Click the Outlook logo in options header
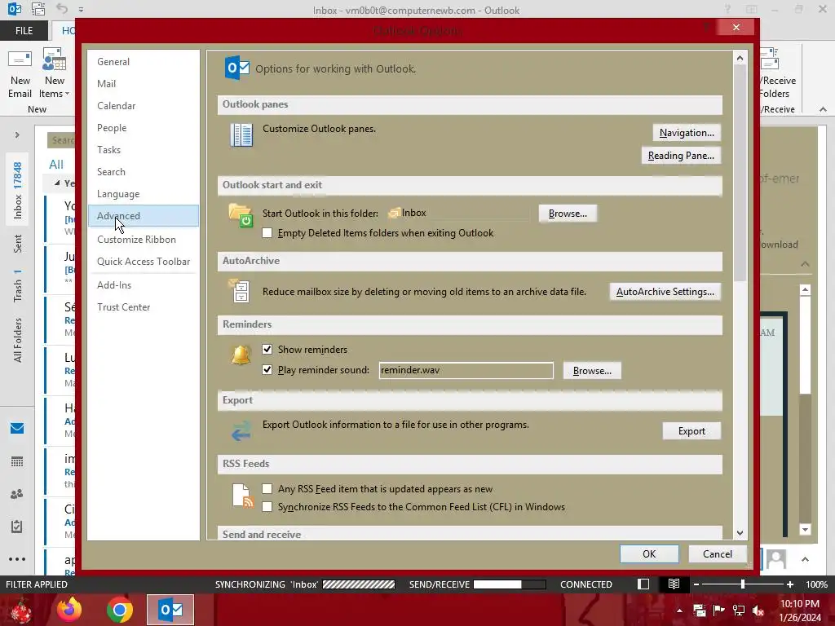 click(237, 68)
